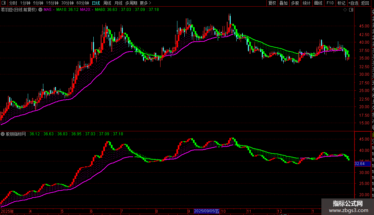Select the 5分钟 period tab
The height and width of the screenshot is (215, 374).
[x=38, y=3]
